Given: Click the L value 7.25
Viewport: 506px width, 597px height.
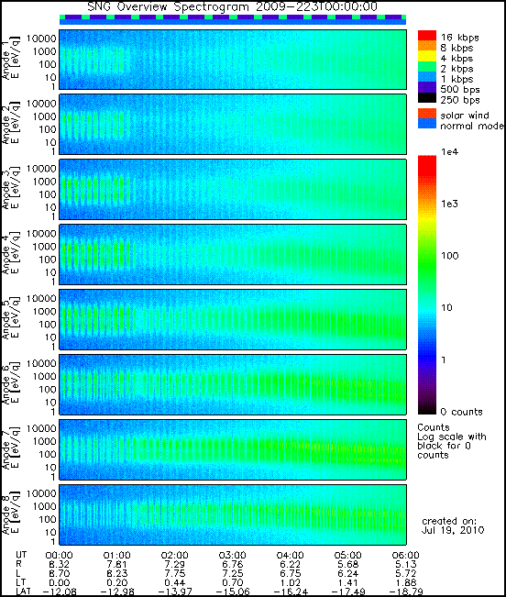Looking at the screenshot, I should coord(233,574).
